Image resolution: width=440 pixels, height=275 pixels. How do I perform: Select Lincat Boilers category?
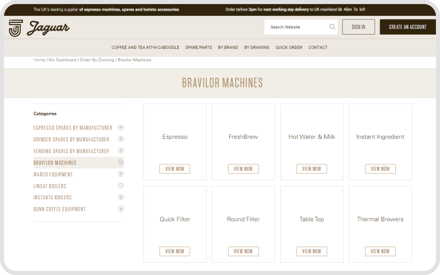[50, 186]
